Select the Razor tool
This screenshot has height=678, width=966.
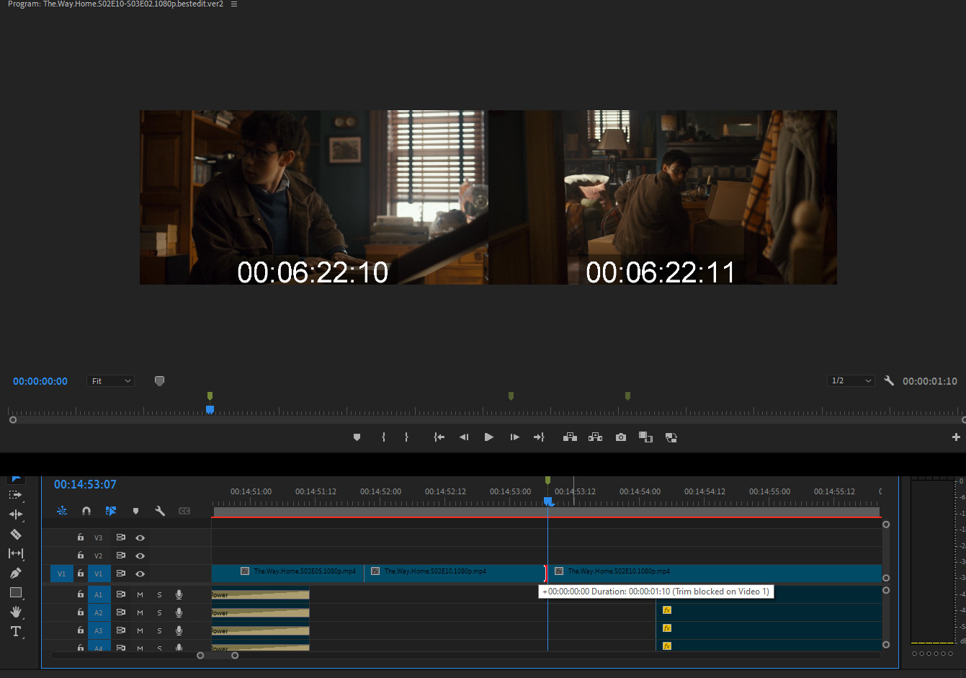15,534
